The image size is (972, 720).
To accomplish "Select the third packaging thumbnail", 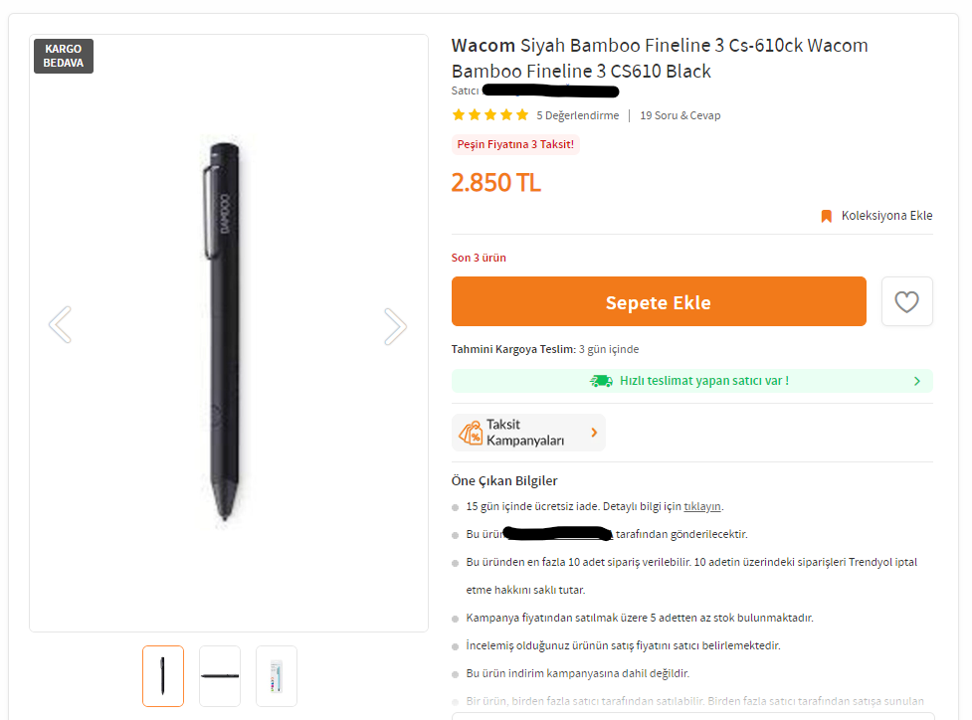I will pyautogui.click(x=277, y=676).
